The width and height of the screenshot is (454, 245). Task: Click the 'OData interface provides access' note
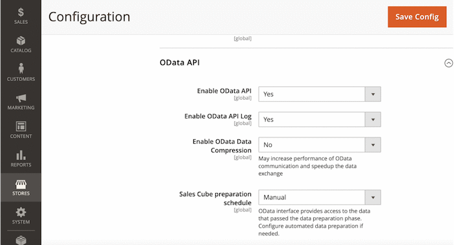pyautogui.click(x=314, y=222)
